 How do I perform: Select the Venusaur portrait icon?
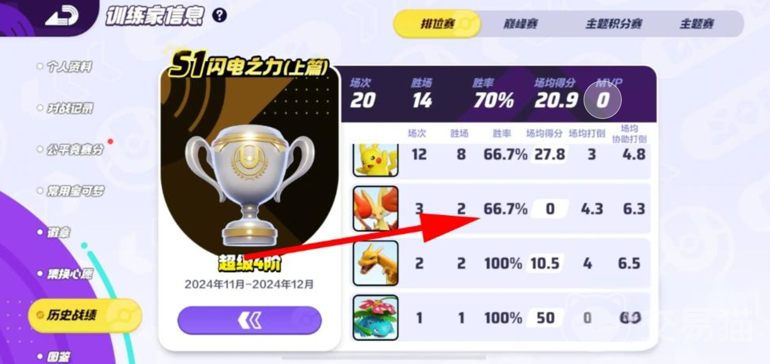[375, 318]
